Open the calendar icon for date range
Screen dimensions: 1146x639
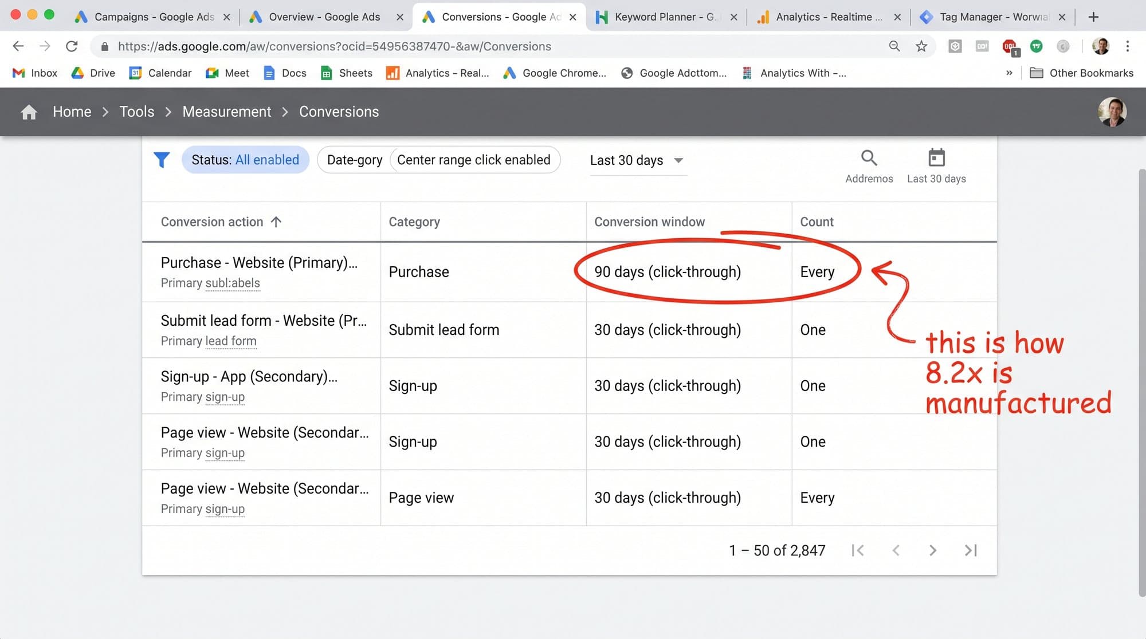936,157
